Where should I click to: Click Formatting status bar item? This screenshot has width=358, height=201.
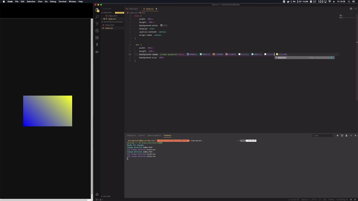[x=342, y=200]
